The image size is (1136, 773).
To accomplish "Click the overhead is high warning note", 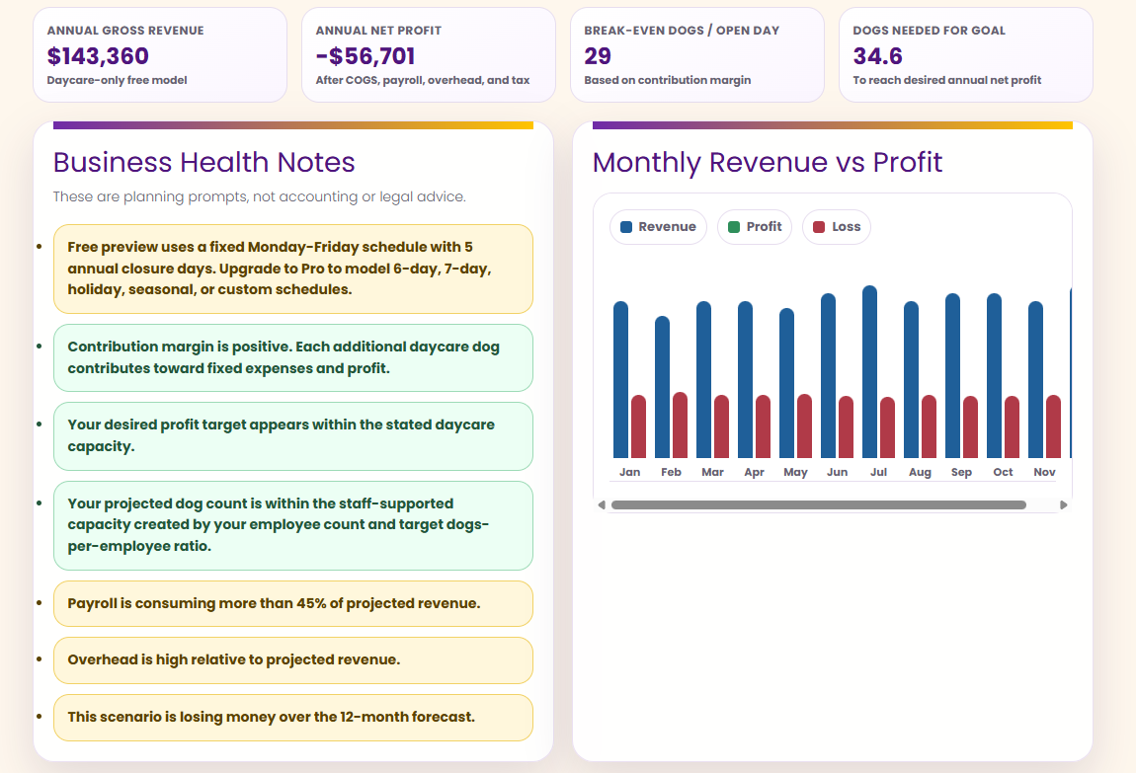I will tap(293, 660).
